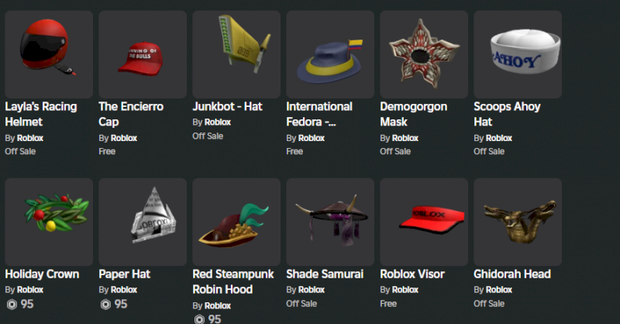The height and width of the screenshot is (324, 620).
Task: Select the red Encierro Cap image
Action: pos(143,54)
